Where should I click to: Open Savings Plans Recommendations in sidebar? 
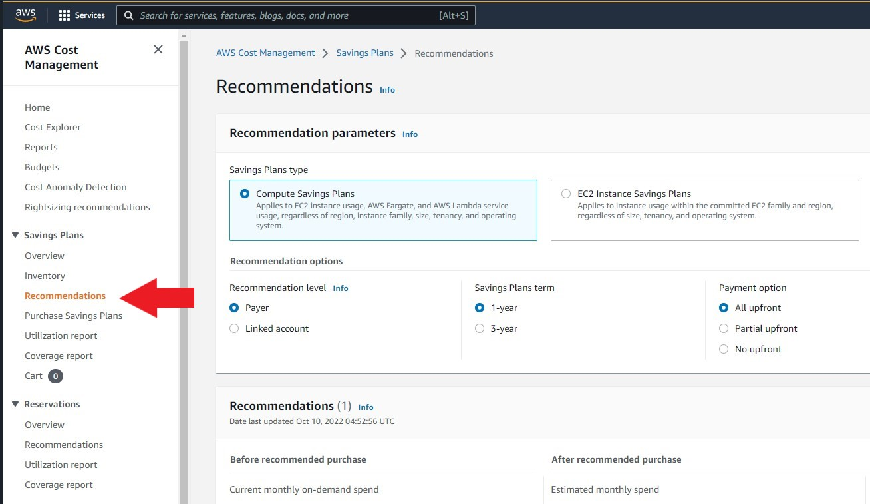[65, 296]
